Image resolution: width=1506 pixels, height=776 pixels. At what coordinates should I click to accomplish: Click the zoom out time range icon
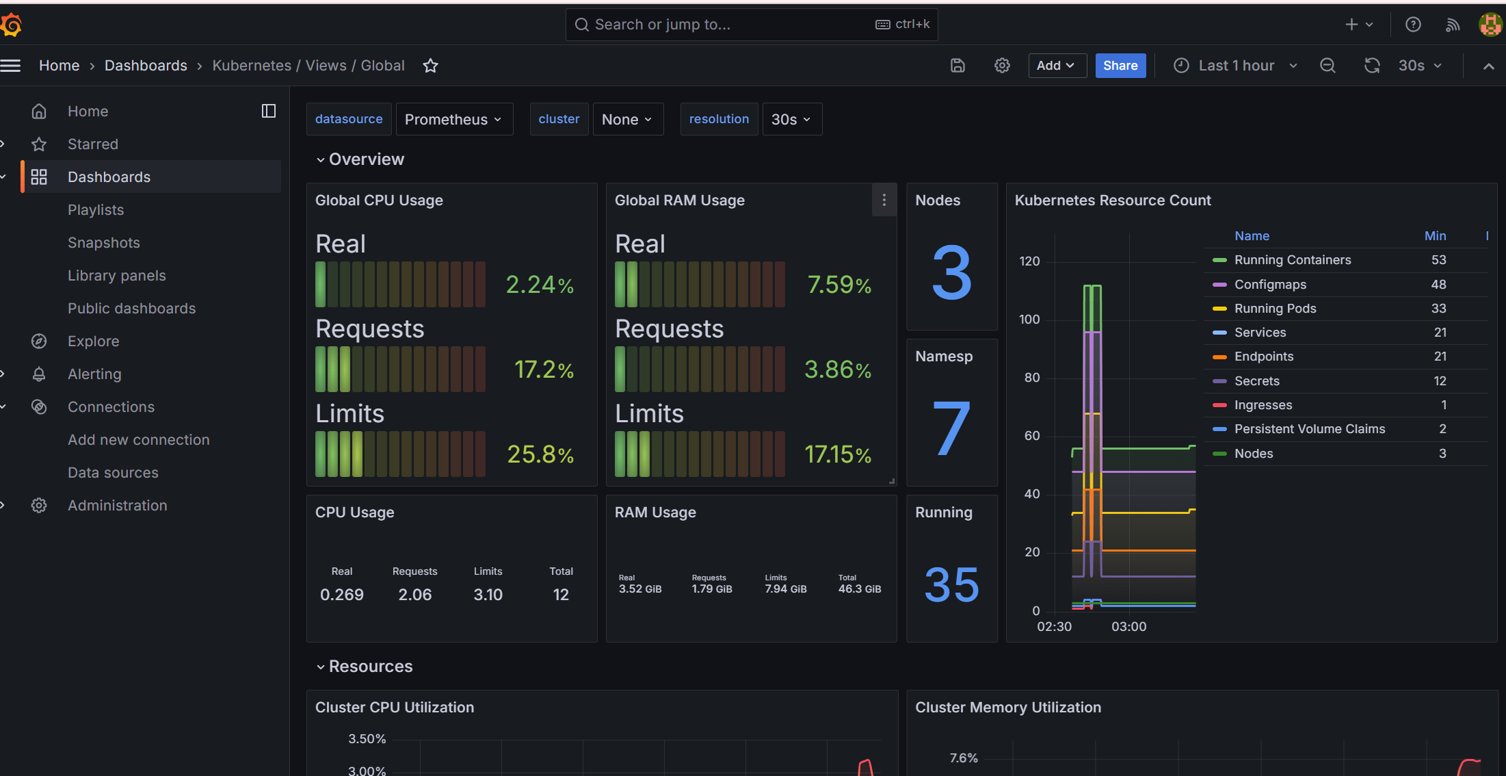pyautogui.click(x=1327, y=66)
